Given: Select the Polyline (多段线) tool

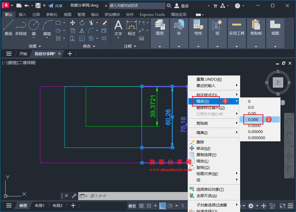Looking at the screenshot, I should point(21,28).
